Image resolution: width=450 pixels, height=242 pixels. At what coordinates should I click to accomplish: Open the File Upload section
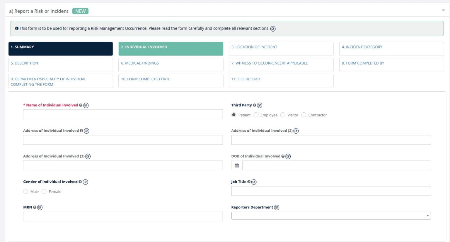(281, 81)
